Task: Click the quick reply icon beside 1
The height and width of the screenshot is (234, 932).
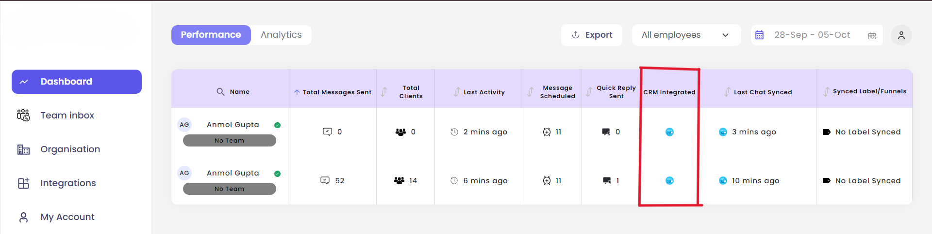Action: (607, 181)
